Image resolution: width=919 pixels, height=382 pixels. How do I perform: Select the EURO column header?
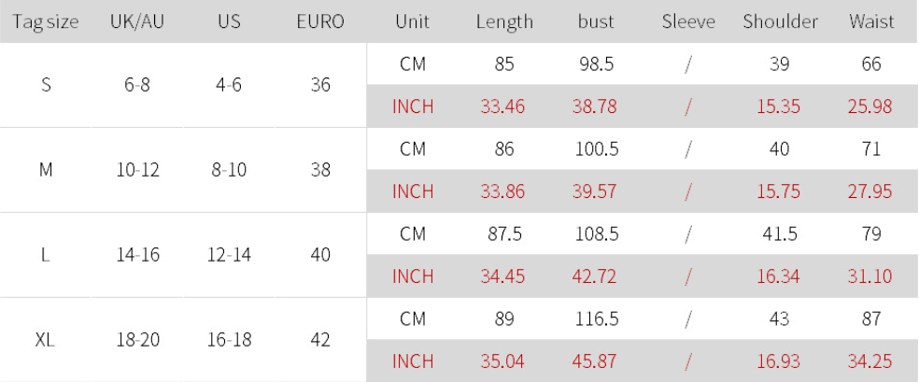click(x=320, y=21)
